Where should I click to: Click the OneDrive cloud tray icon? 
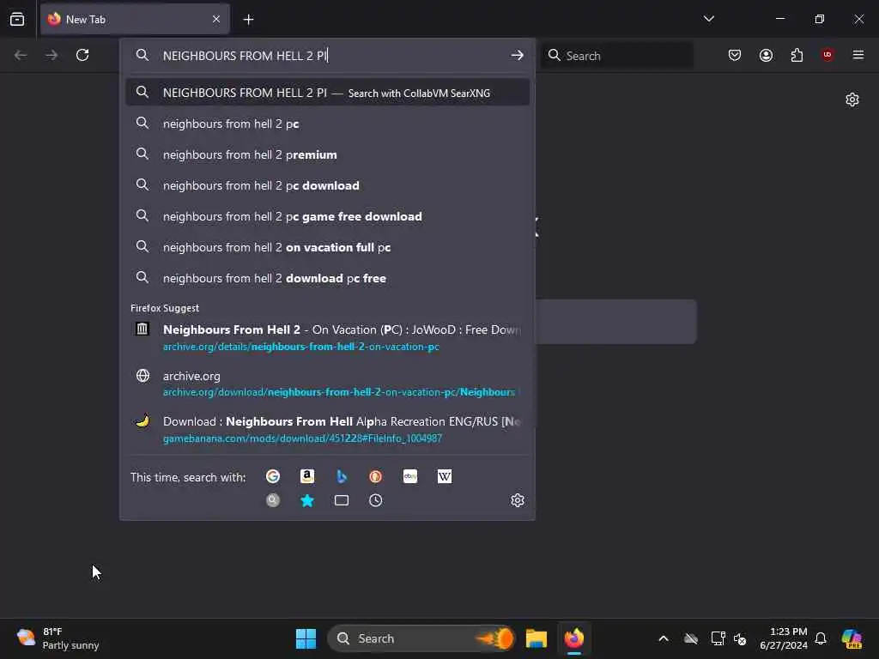[x=691, y=638]
